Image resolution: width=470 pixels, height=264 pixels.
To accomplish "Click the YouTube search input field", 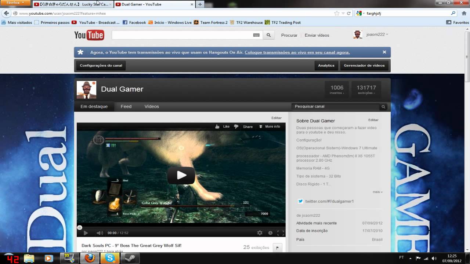I will click(x=182, y=35).
